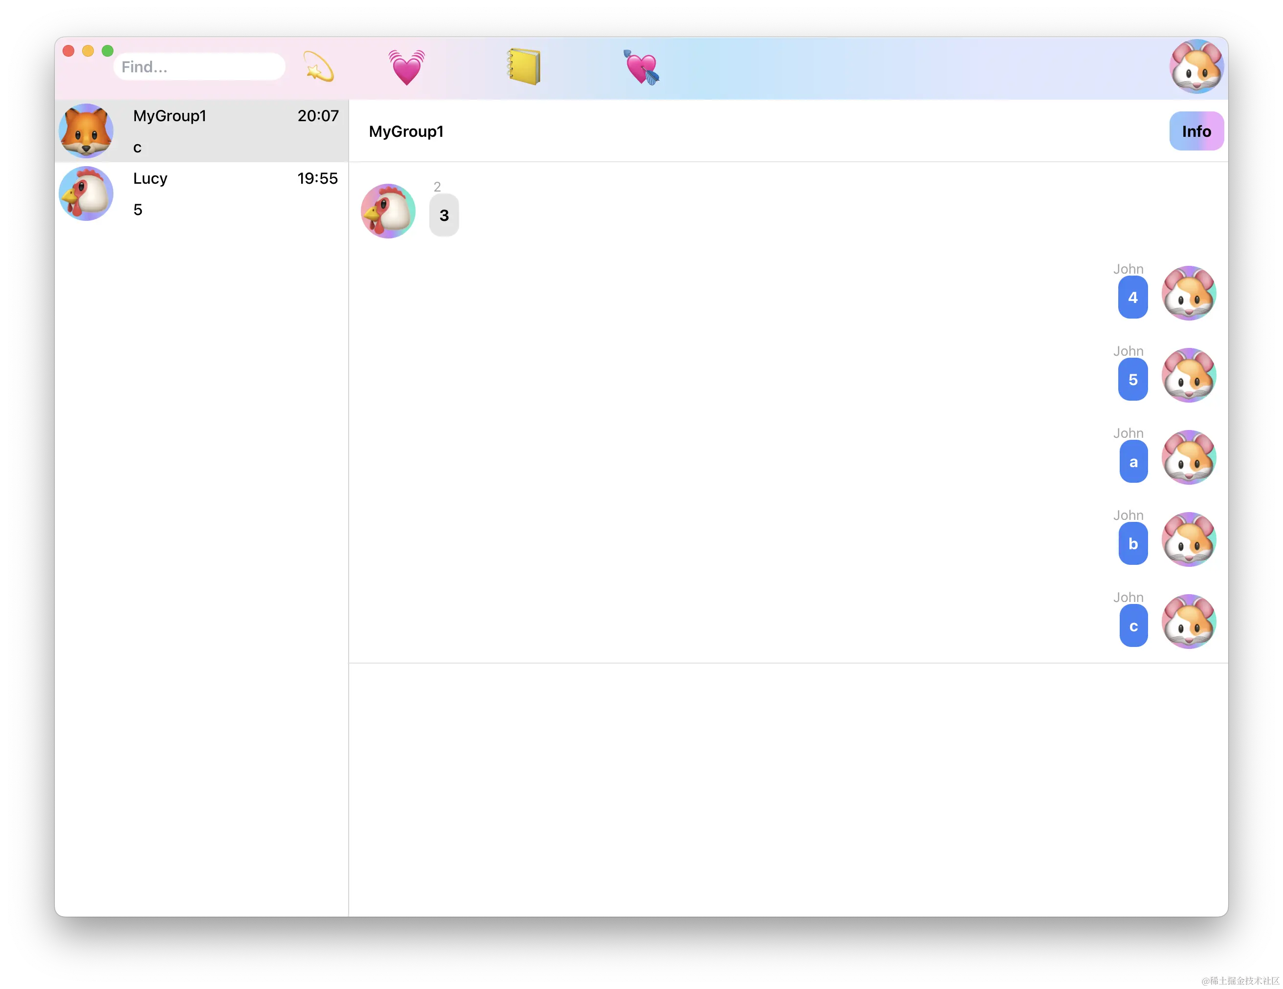
Task: Click the blue message bubble '5'
Action: click(x=1133, y=380)
